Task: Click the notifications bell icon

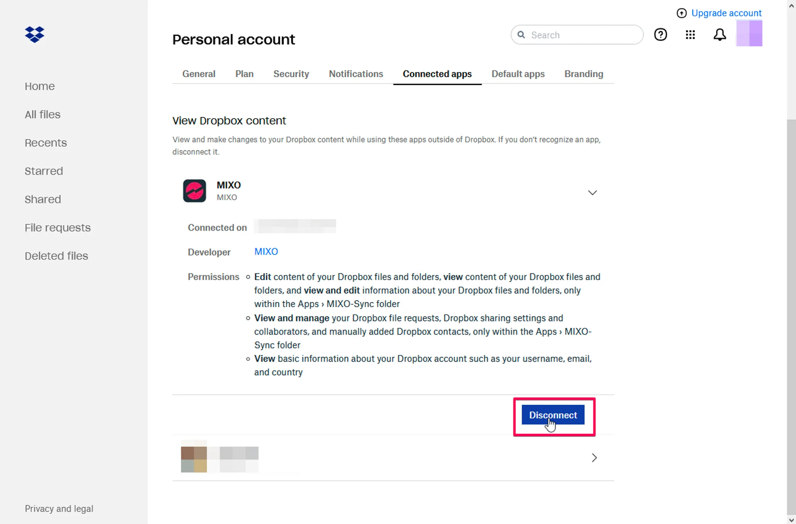Action: coord(719,35)
